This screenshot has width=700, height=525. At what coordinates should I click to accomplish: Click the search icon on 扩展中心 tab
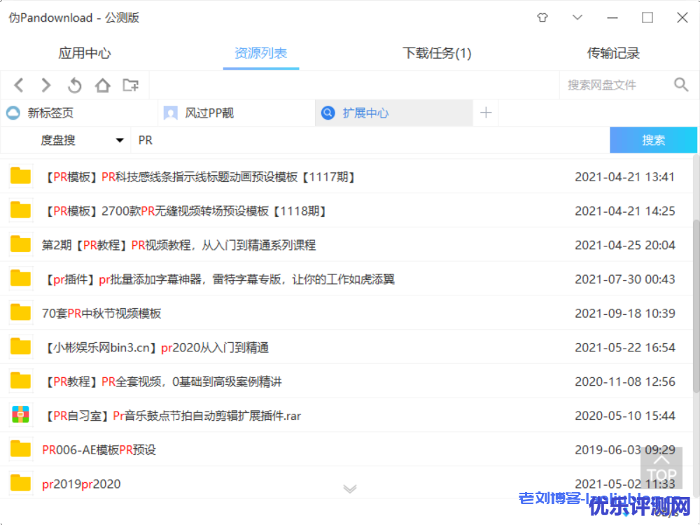click(328, 113)
